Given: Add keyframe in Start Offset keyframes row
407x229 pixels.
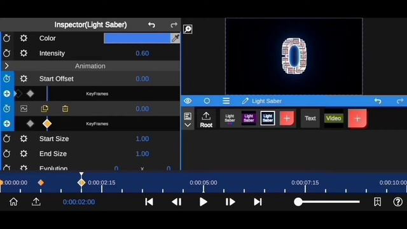Looking at the screenshot, I should click(7, 94).
